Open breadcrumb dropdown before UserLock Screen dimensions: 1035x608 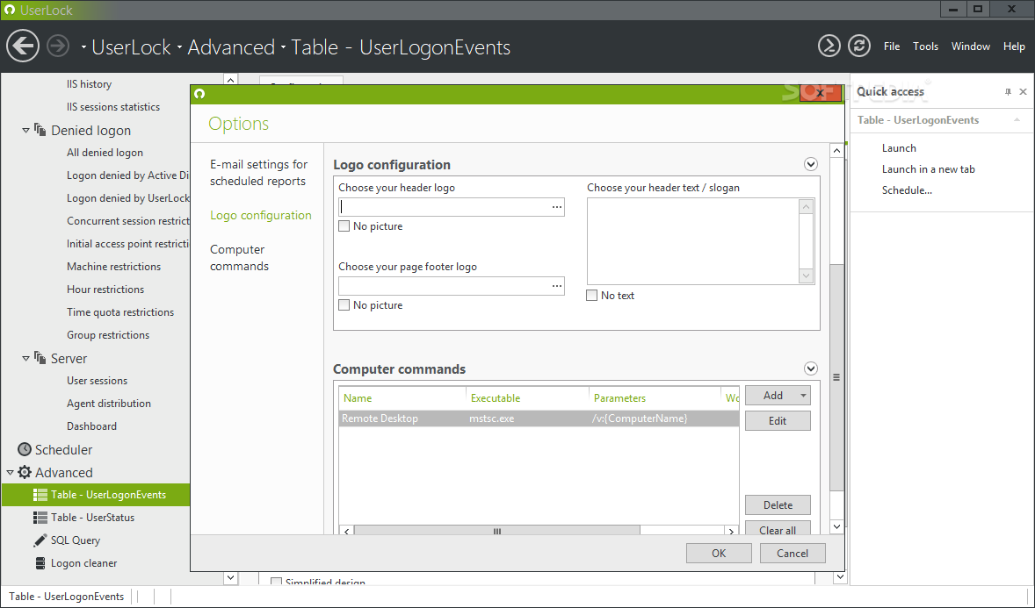pyautogui.click(x=83, y=47)
